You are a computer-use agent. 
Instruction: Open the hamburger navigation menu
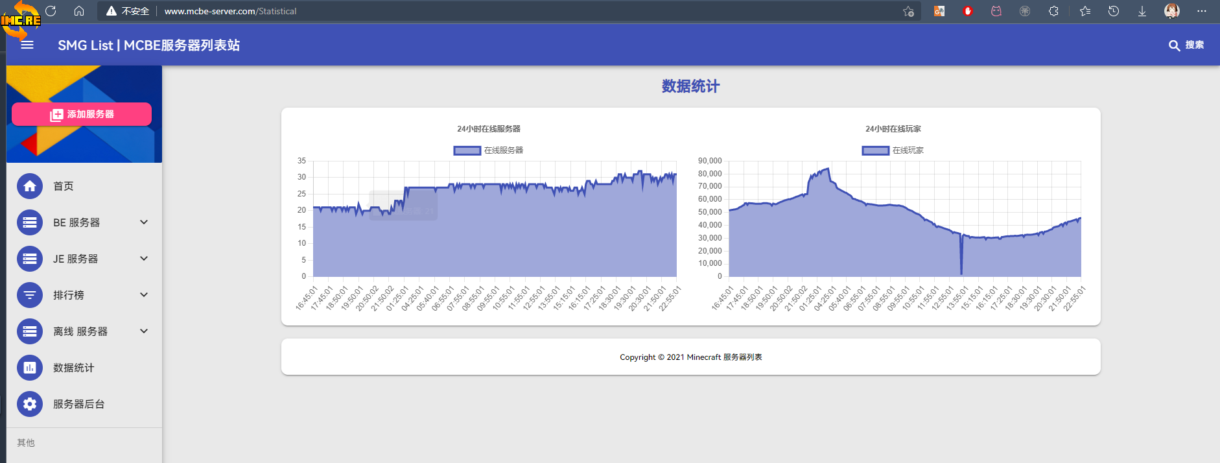pyautogui.click(x=27, y=45)
